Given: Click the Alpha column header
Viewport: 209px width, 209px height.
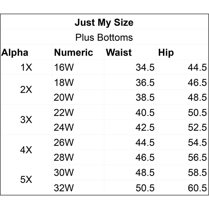Looking at the screenshot, I should (15, 53).
